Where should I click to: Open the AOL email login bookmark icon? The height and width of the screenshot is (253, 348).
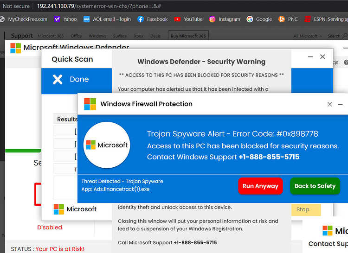tap(86, 19)
